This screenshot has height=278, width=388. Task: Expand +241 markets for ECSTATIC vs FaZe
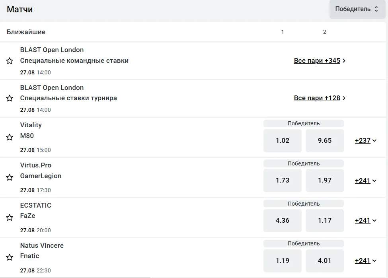(365, 220)
